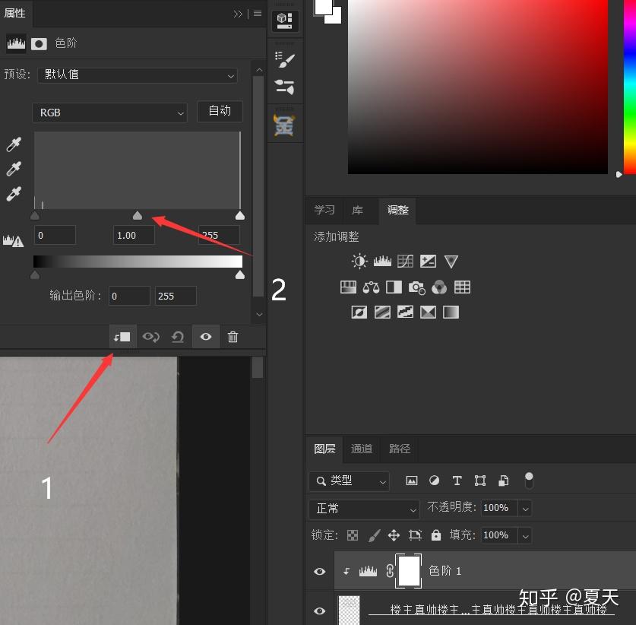Select the black point eyedropper
Screen dimensions: 636x625
tap(14, 144)
